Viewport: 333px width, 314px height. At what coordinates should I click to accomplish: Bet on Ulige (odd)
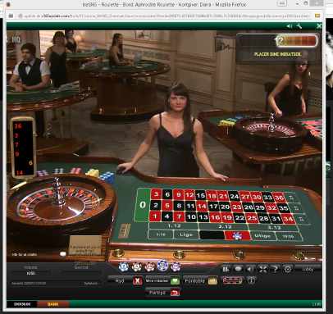pos(262,236)
